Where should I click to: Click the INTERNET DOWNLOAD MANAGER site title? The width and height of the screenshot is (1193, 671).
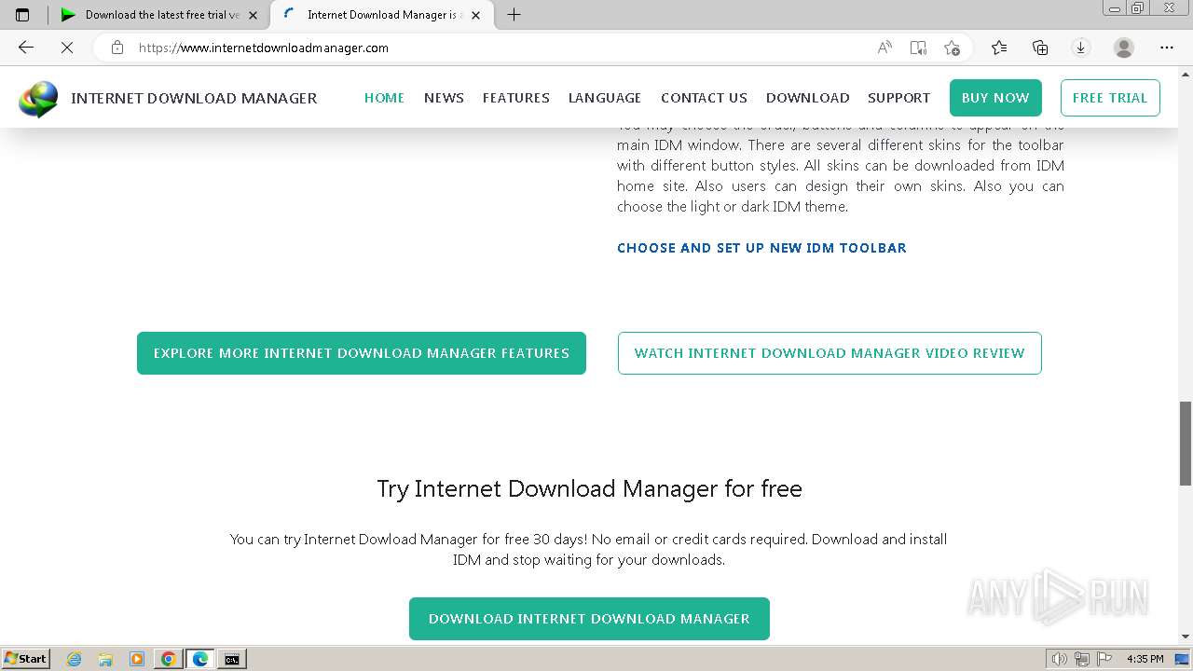[x=194, y=98]
